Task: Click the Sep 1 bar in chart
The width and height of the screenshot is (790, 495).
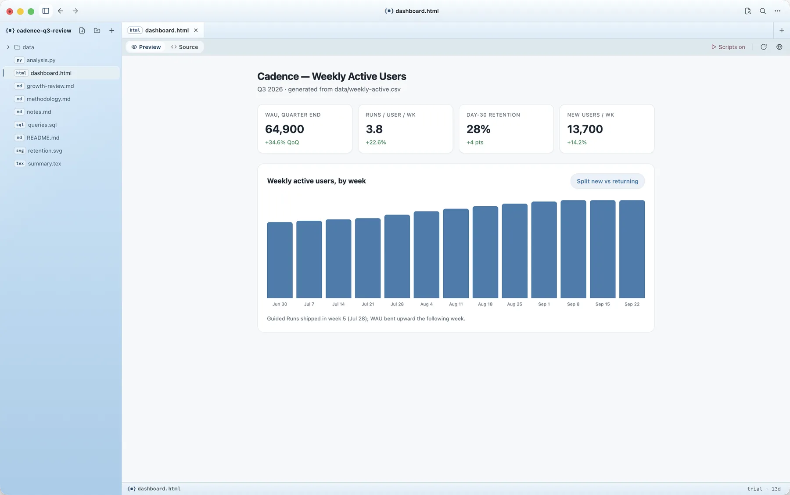Action: (x=544, y=250)
